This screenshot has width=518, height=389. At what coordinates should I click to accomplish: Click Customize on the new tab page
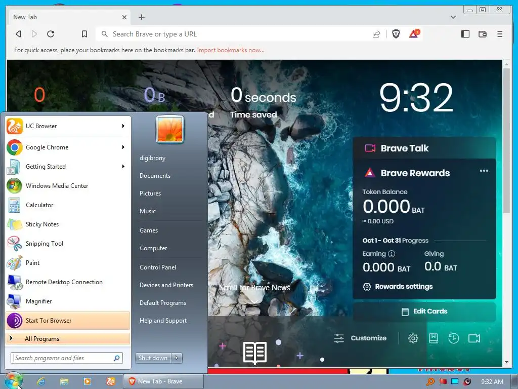click(x=360, y=338)
